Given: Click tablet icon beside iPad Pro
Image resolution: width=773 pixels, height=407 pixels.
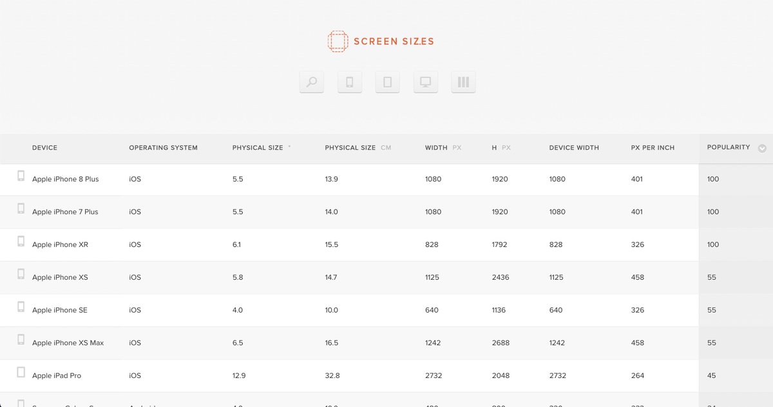Looking at the screenshot, I should (21, 372).
